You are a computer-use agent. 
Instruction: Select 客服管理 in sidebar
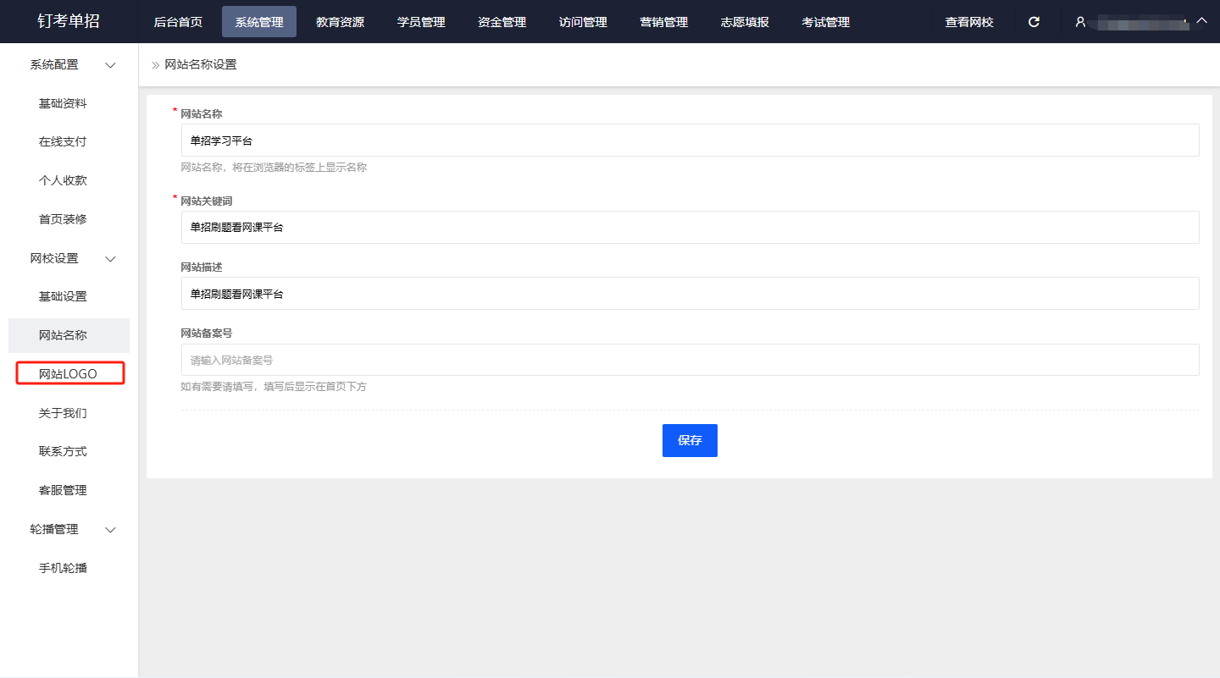pos(63,490)
